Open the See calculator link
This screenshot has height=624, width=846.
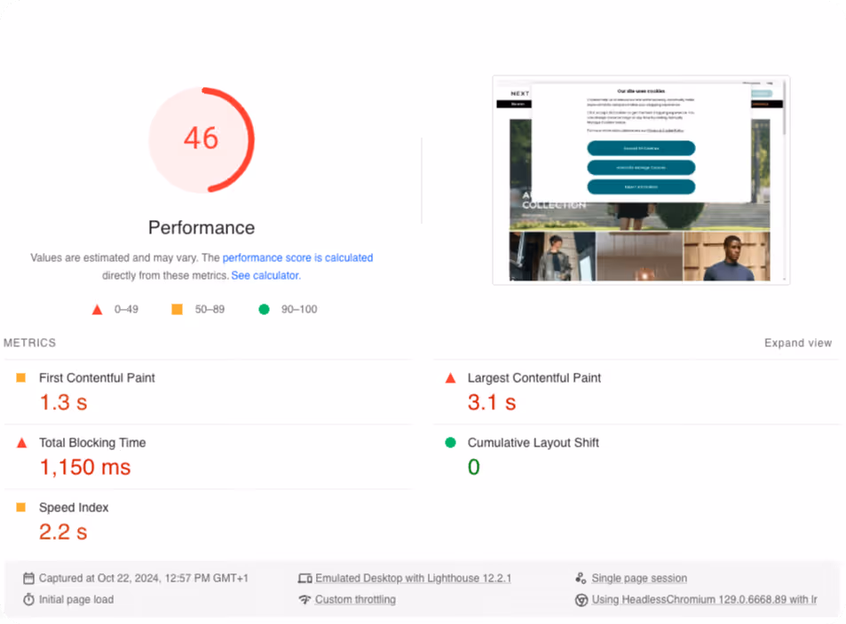265,275
